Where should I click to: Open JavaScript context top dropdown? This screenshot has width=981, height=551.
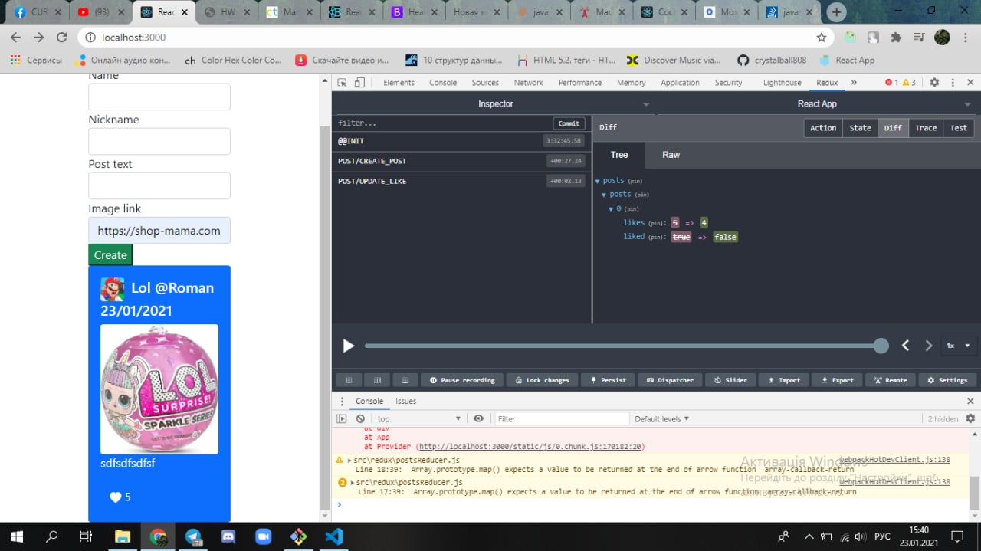tap(418, 418)
